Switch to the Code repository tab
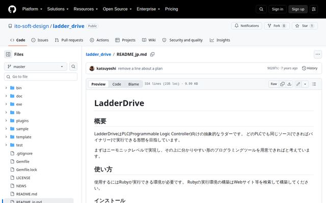 tap(18, 40)
